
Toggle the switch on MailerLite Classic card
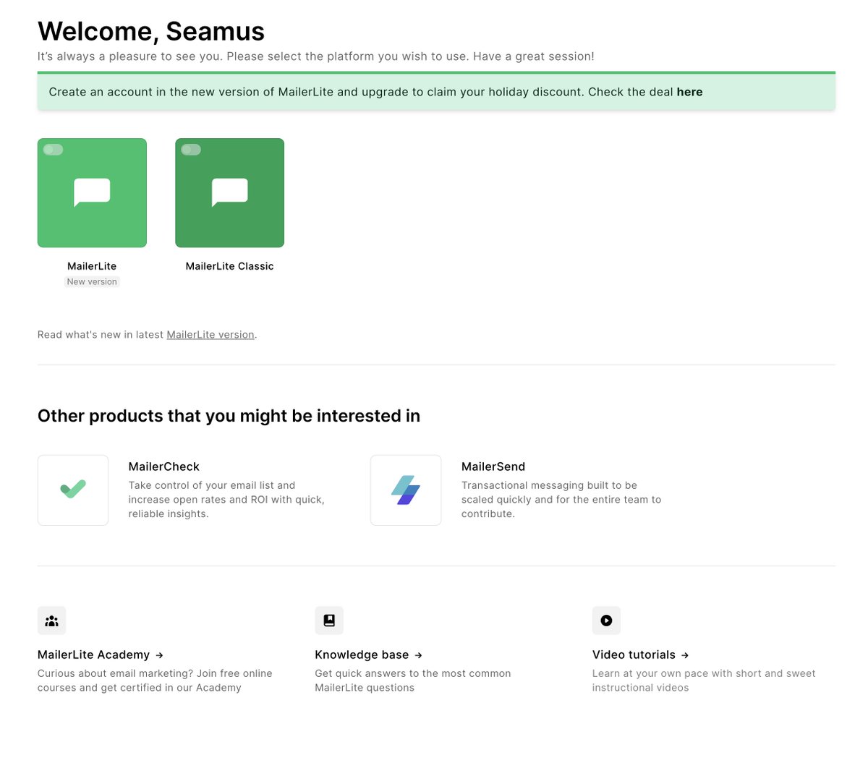[191, 150]
